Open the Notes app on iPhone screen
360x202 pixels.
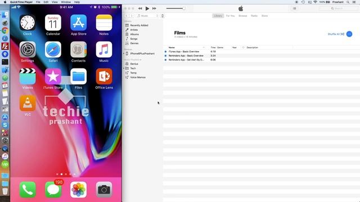104,23
